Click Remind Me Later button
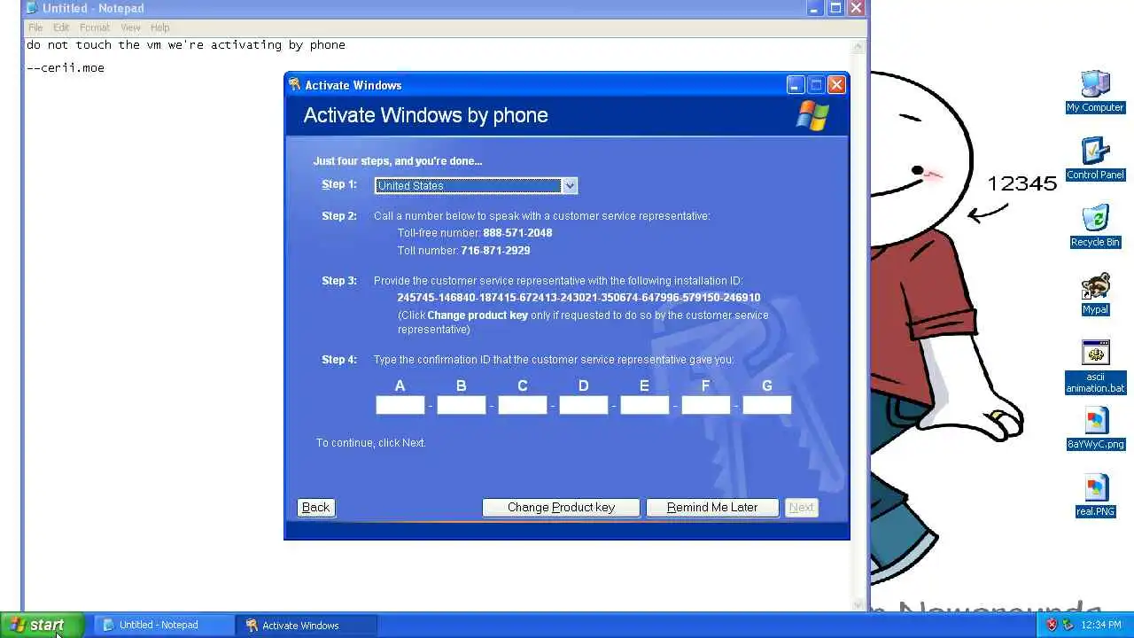This screenshot has width=1134, height=638. pos(712,507)
